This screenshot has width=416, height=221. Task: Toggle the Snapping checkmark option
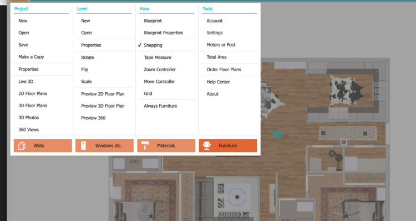(153, 45)
